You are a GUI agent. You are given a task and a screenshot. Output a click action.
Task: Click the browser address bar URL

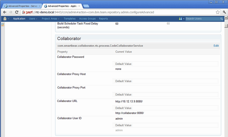coord(90,12)
